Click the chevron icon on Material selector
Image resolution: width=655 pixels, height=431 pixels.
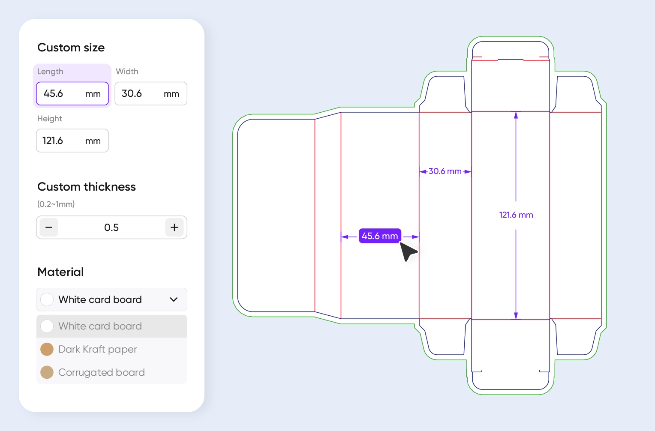coord(174,299)
